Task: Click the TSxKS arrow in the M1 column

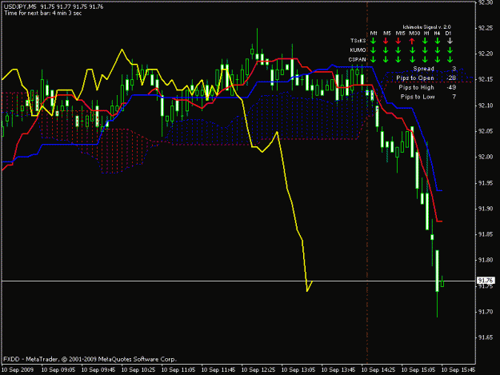Action: tap(374, 41)
